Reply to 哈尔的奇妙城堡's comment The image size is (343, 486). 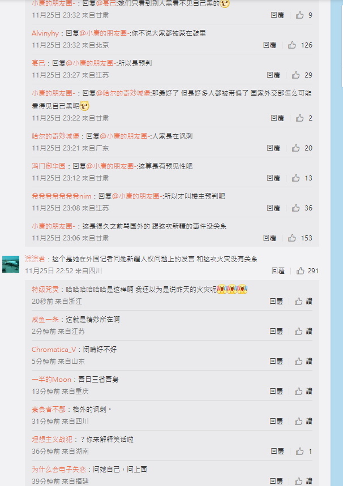[x=273, y=148]
